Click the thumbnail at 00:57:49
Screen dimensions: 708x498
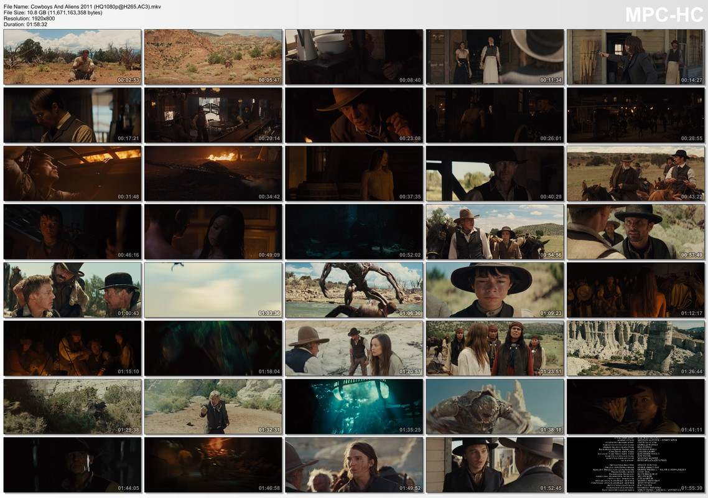point(636,232)
